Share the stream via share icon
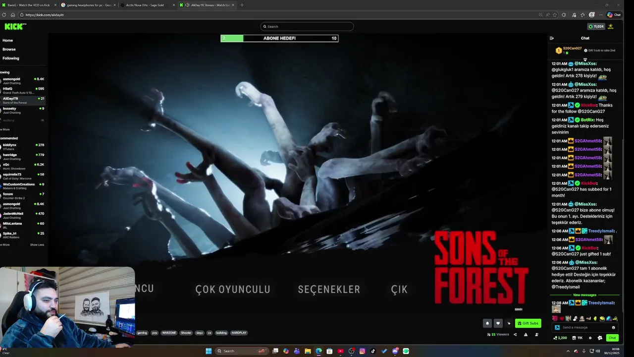 (515, 335)
